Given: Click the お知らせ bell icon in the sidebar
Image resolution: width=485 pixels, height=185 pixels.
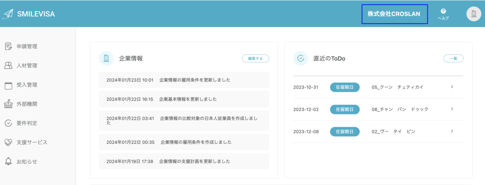Looking at the screenshot, I should coord(9,161).
